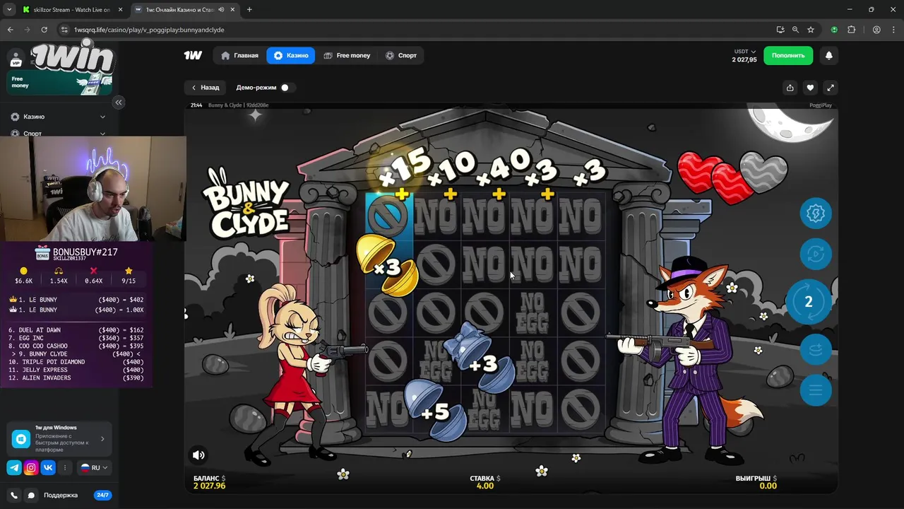This screenshot has width=904, height=509.
Task: Click the 'COO COO CASHOO' list row
Action: (76, 346)
